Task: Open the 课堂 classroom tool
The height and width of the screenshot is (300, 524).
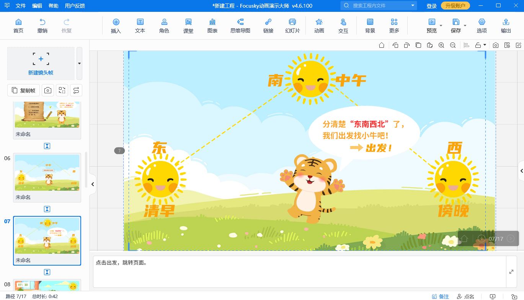Action: [x=188, y=26]
